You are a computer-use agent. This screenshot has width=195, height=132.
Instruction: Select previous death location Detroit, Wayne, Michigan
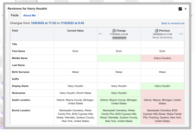[162, 102]
